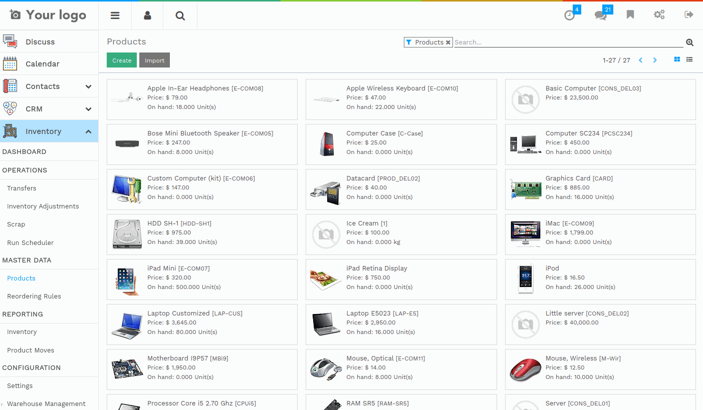703x410 pixels.
Task: Click the iPod thumbnail
Action: click(526, 279)
